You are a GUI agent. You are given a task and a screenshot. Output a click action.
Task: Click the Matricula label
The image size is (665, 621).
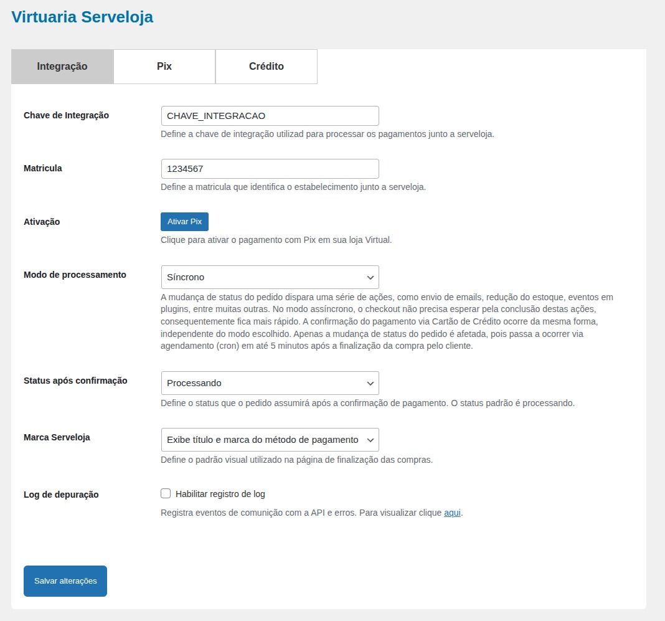point(43,168)
